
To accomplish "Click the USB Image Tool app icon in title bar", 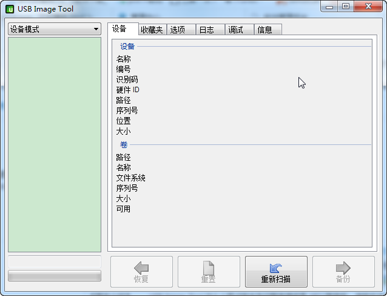I will [x=10, y=9].
